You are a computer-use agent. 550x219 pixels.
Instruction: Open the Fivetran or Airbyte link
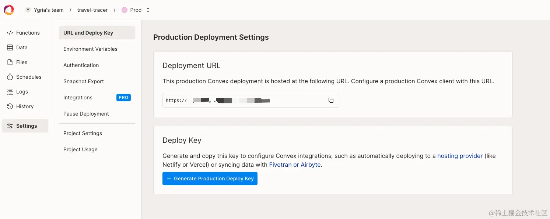pos(295,165)
